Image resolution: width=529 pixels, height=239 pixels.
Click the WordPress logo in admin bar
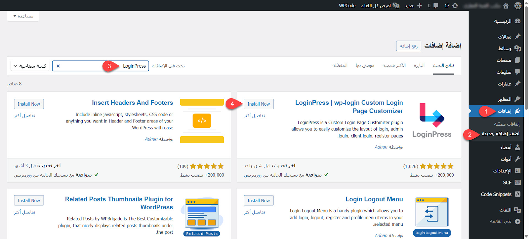coord(518,6)
